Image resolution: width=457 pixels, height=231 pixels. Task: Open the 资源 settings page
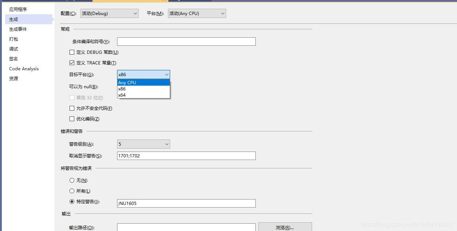(14, 78)
